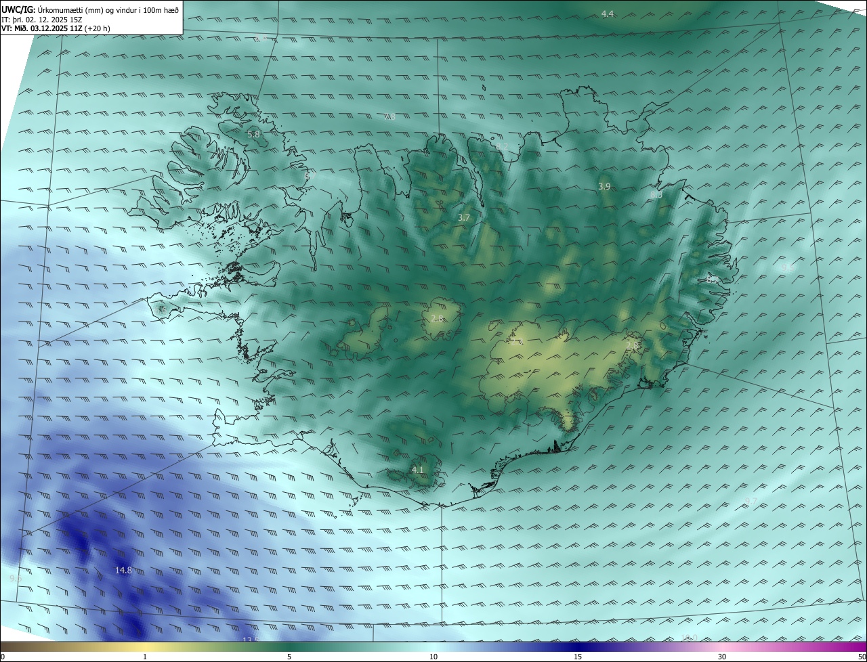867x662 pixels.
Task: Click the 14.8 value label
Action: [123, 571]
